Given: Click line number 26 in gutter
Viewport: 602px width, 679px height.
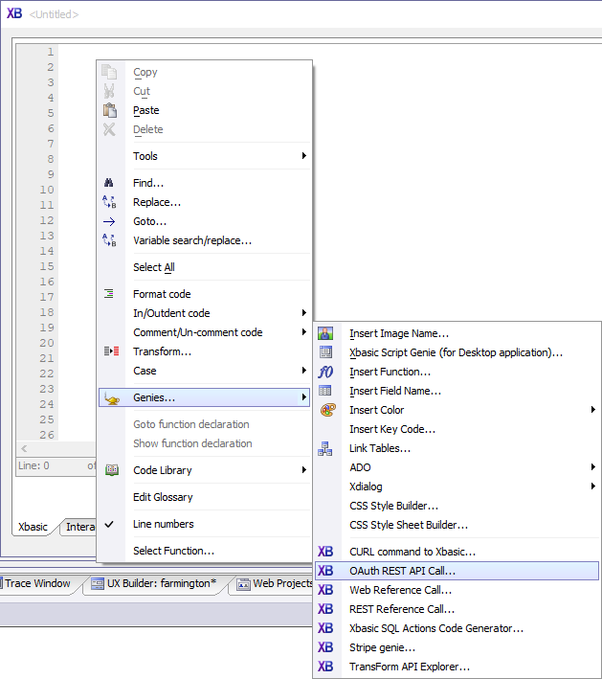Looking at the screenshot, I should (x=47, y=435).
